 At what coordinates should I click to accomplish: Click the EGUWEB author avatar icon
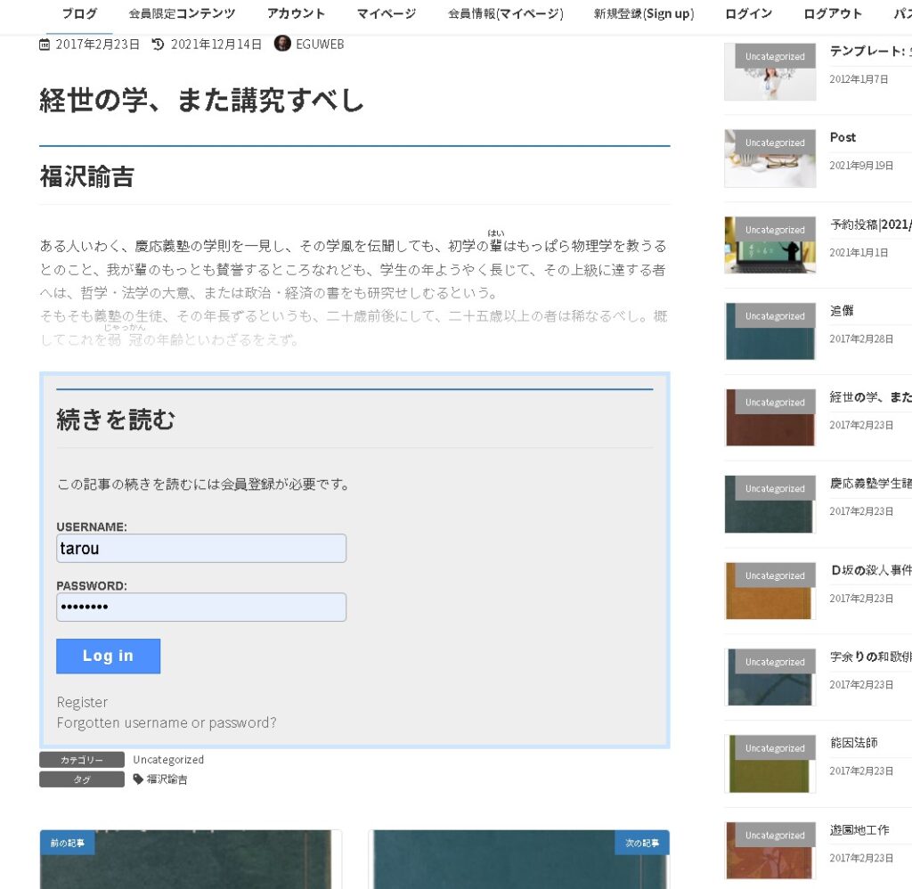click(x=282, y=44)
